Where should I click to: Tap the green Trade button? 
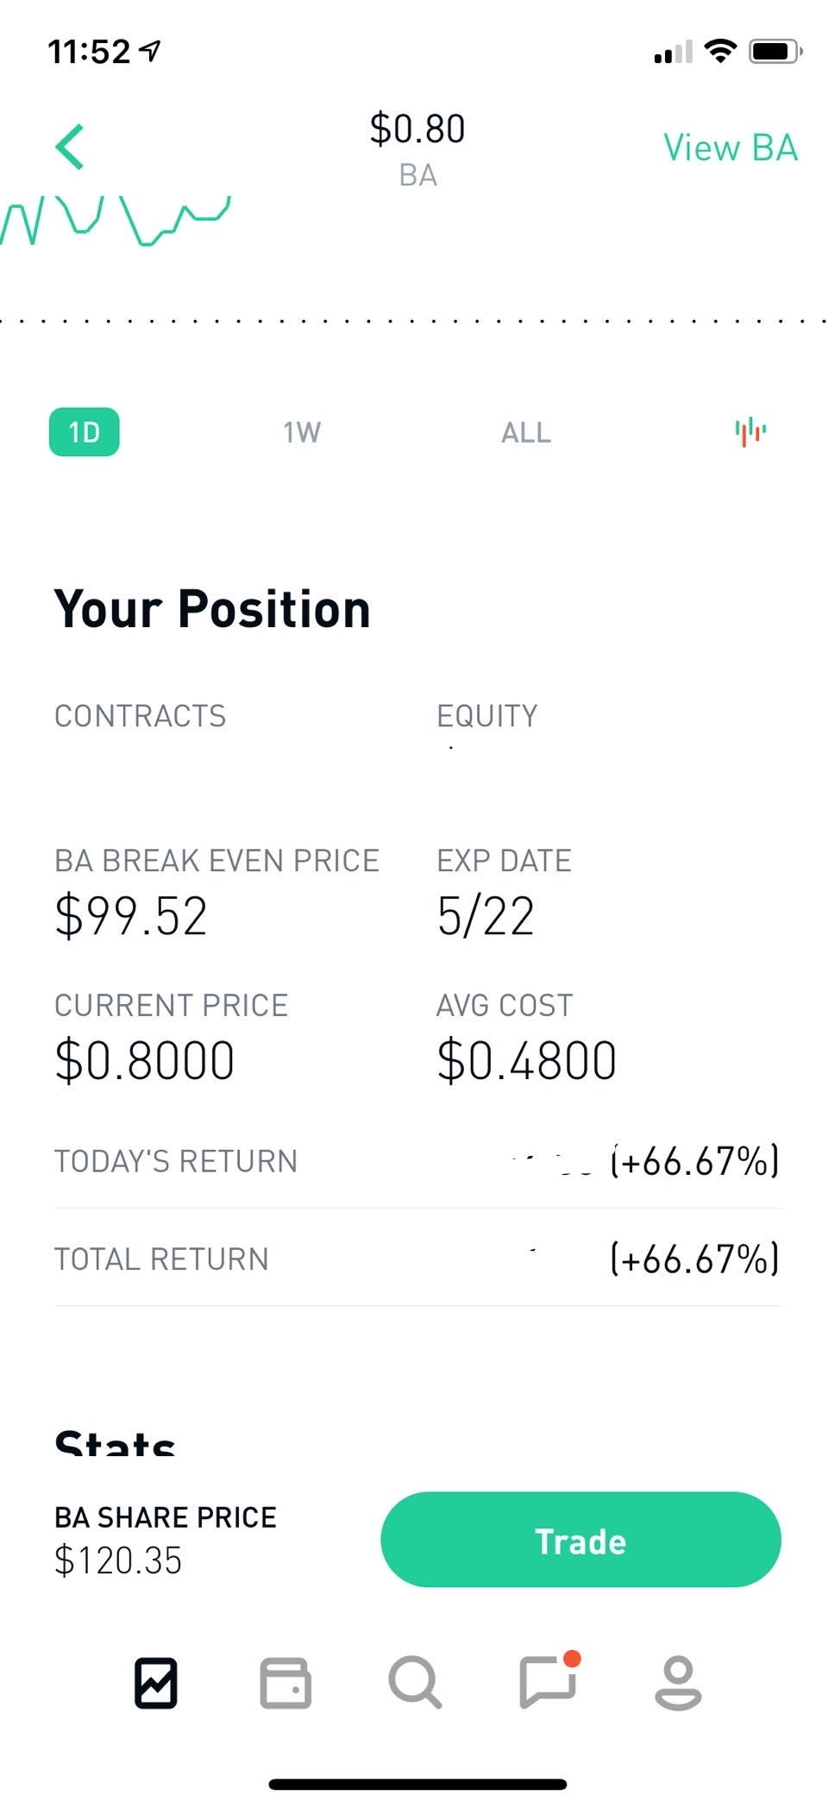pos(581,1541)
